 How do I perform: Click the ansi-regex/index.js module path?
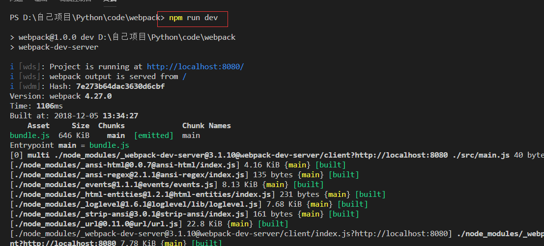[129, 175]
